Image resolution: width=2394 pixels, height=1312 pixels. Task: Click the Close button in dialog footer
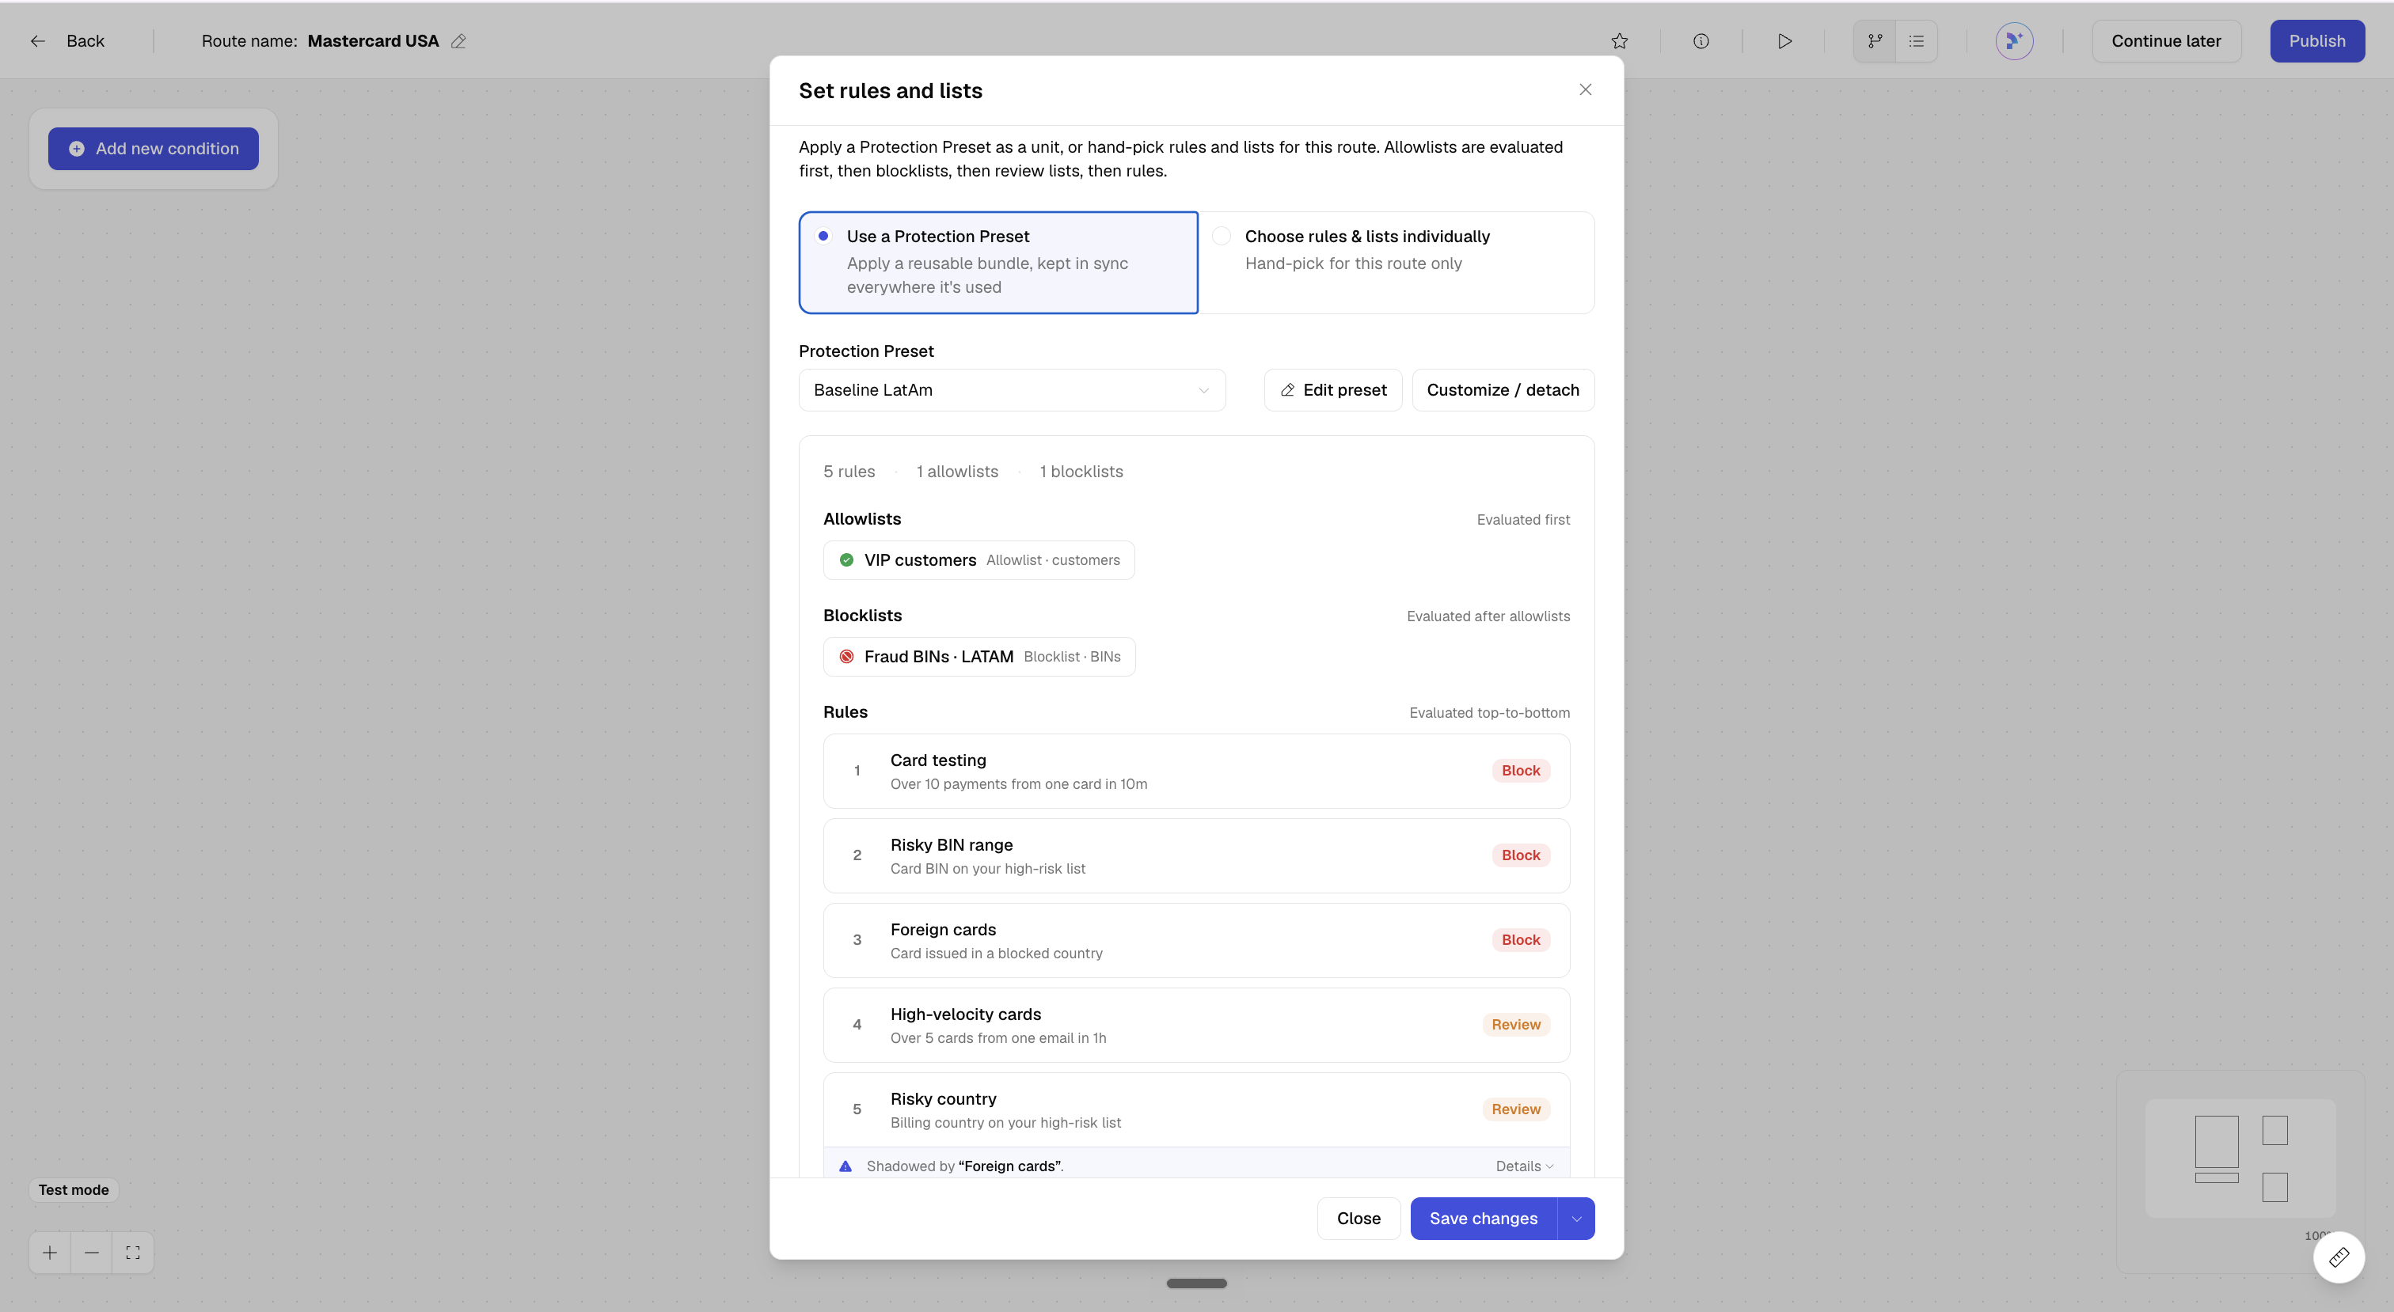tap(1358, 1218)
